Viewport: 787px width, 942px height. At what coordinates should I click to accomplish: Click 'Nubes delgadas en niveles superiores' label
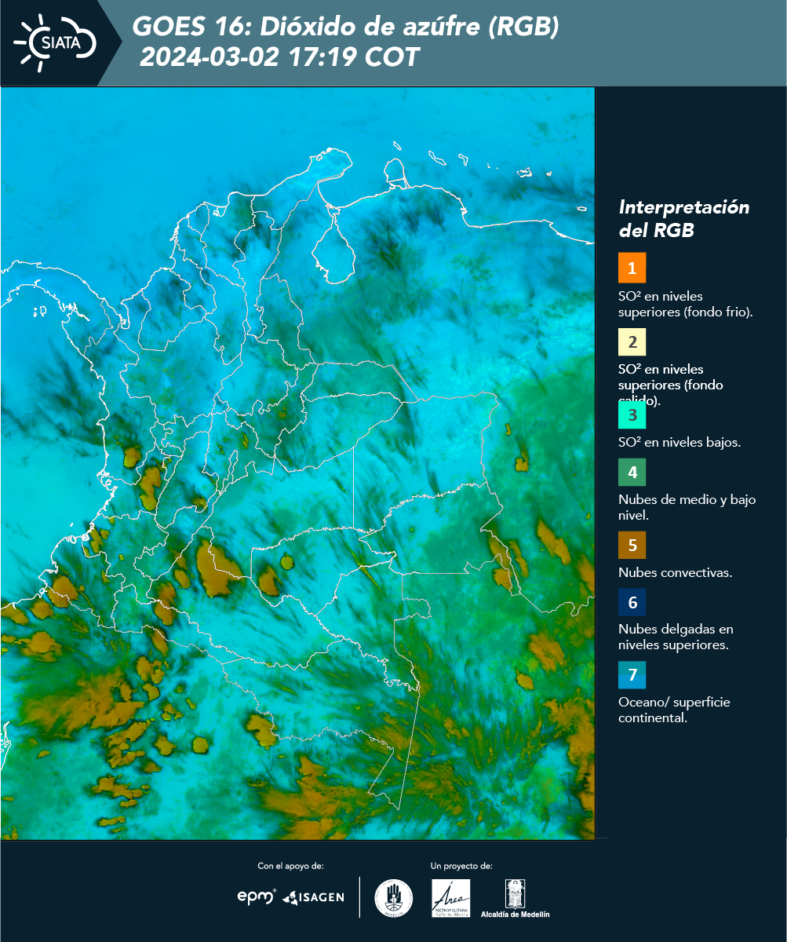click(x=676, y=637)
